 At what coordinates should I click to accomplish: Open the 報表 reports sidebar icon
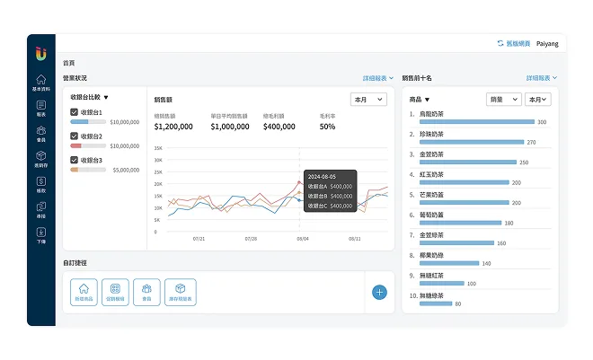click(x=41, y=108)
